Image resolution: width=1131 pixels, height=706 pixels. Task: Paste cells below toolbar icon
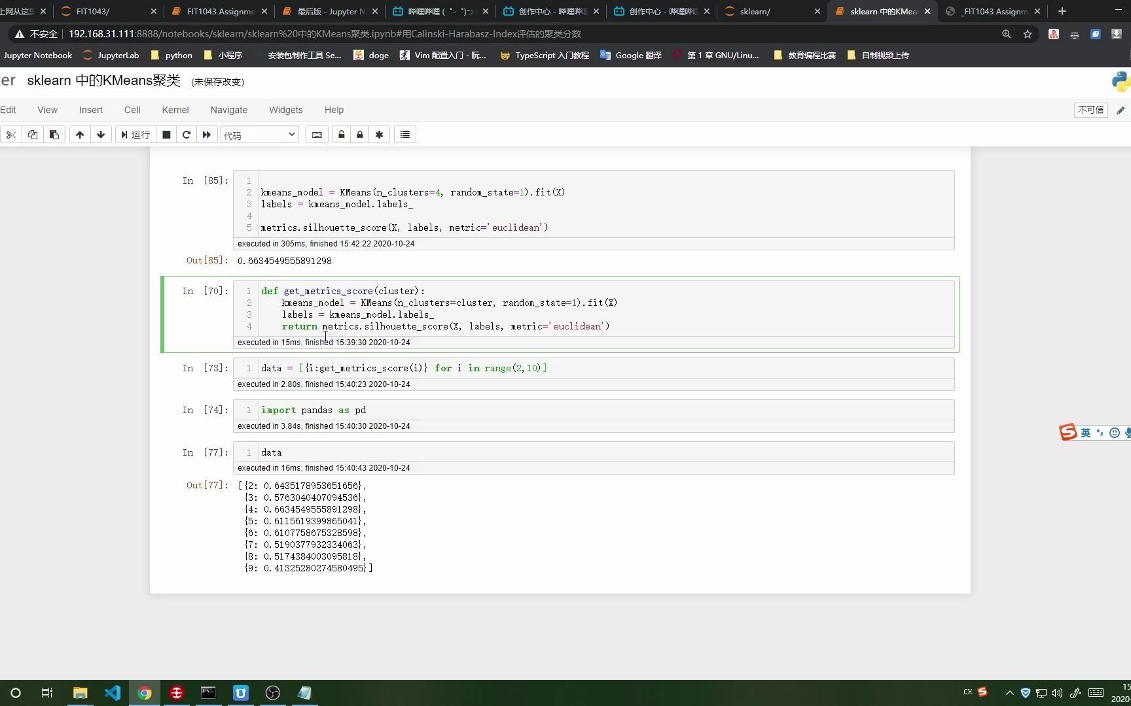point(54,135)
